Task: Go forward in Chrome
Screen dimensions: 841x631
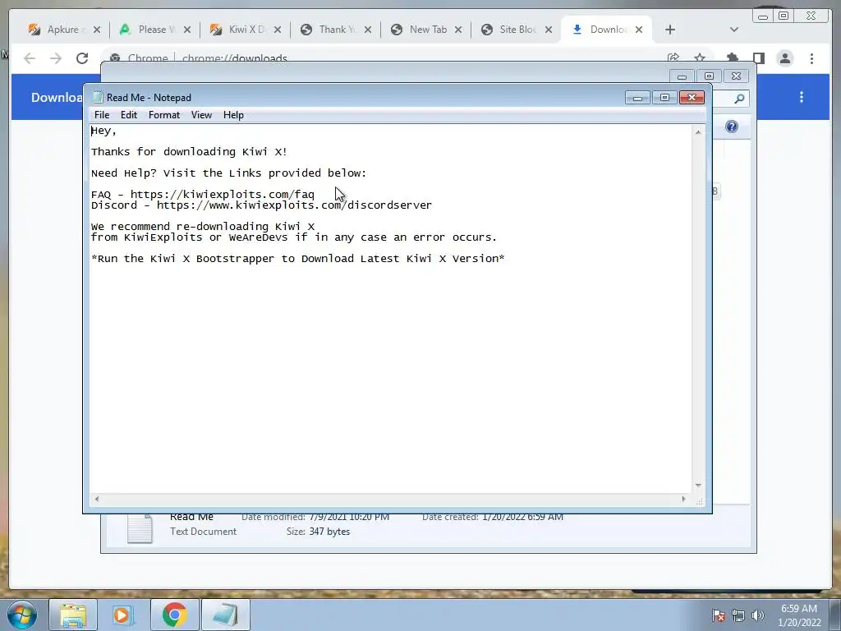Action: point(56,58)
